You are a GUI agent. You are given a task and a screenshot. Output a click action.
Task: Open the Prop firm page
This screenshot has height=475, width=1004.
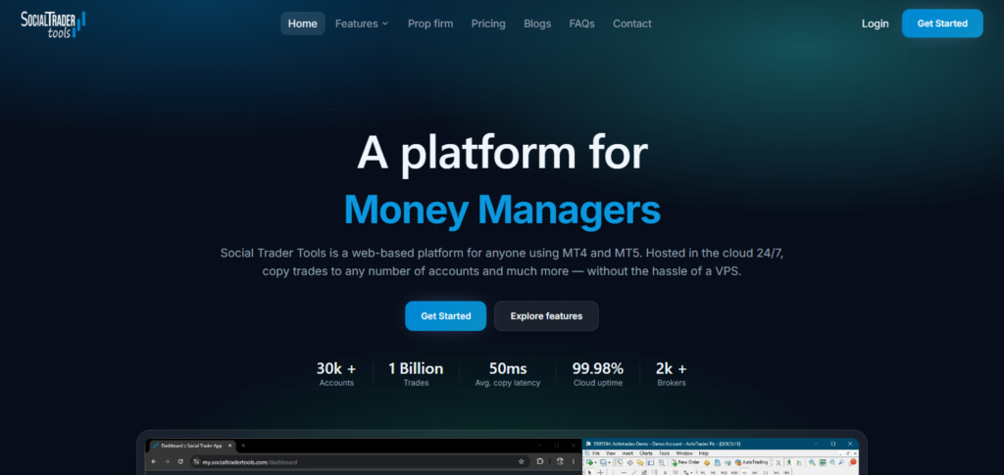click(x=430, y=24)
